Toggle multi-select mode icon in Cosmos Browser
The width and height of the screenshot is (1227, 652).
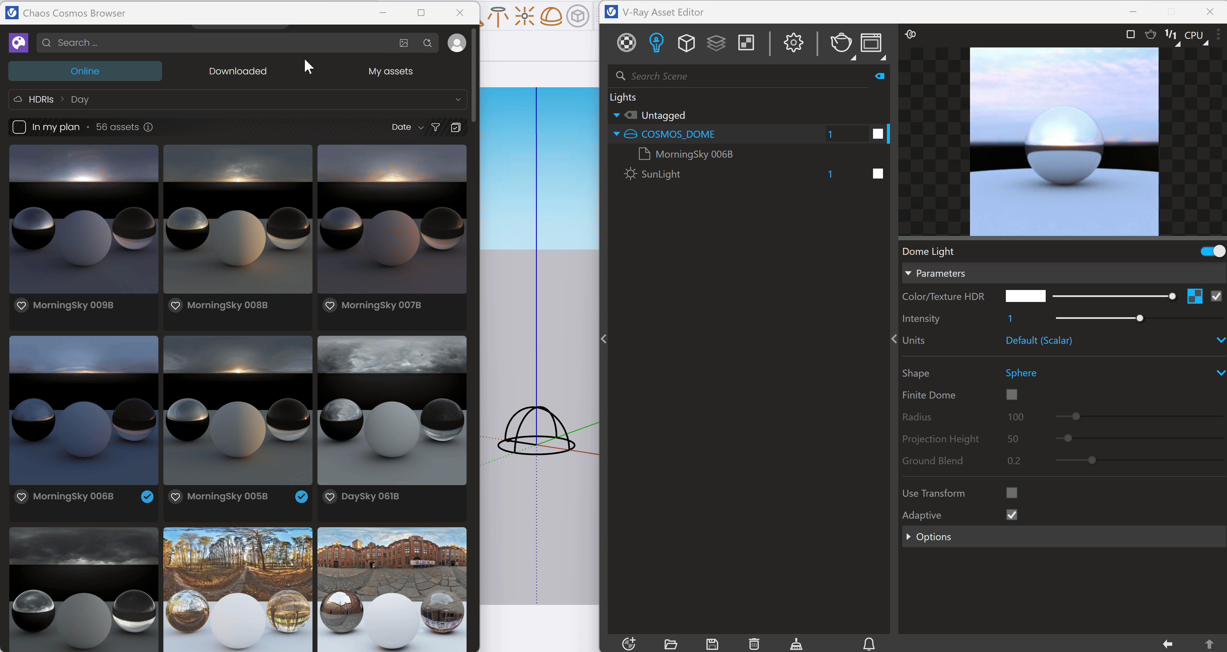(x=455, y=127)
